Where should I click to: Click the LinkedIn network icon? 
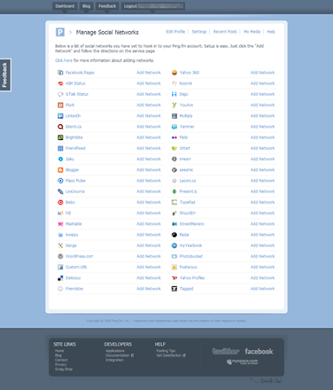click(x=60, y=116)
